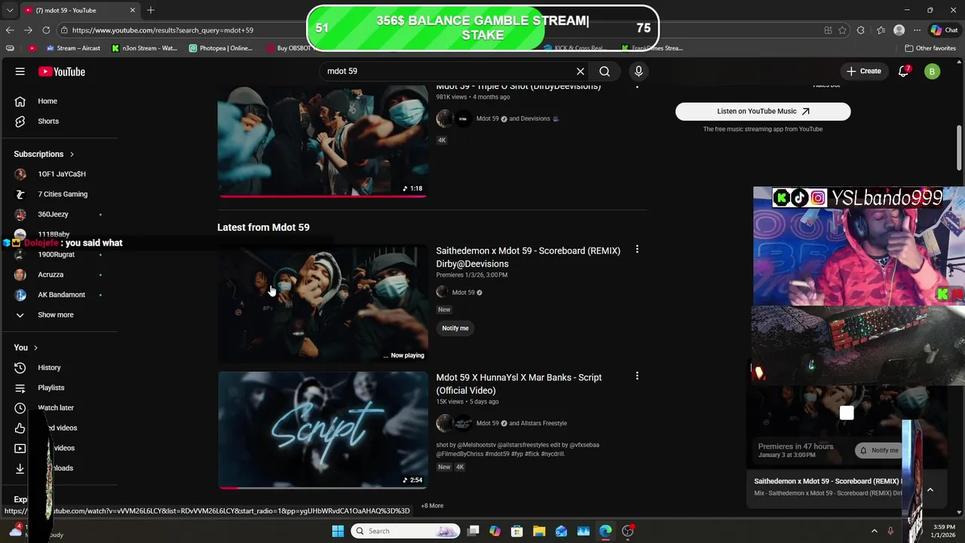
Task: Open the Script video thumbnail
Action: coord(323,430)
